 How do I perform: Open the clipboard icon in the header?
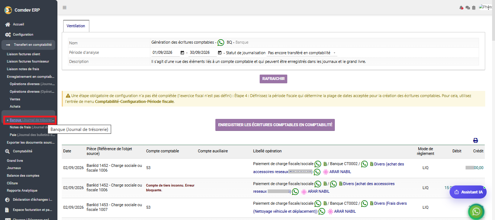click(474, 8)
